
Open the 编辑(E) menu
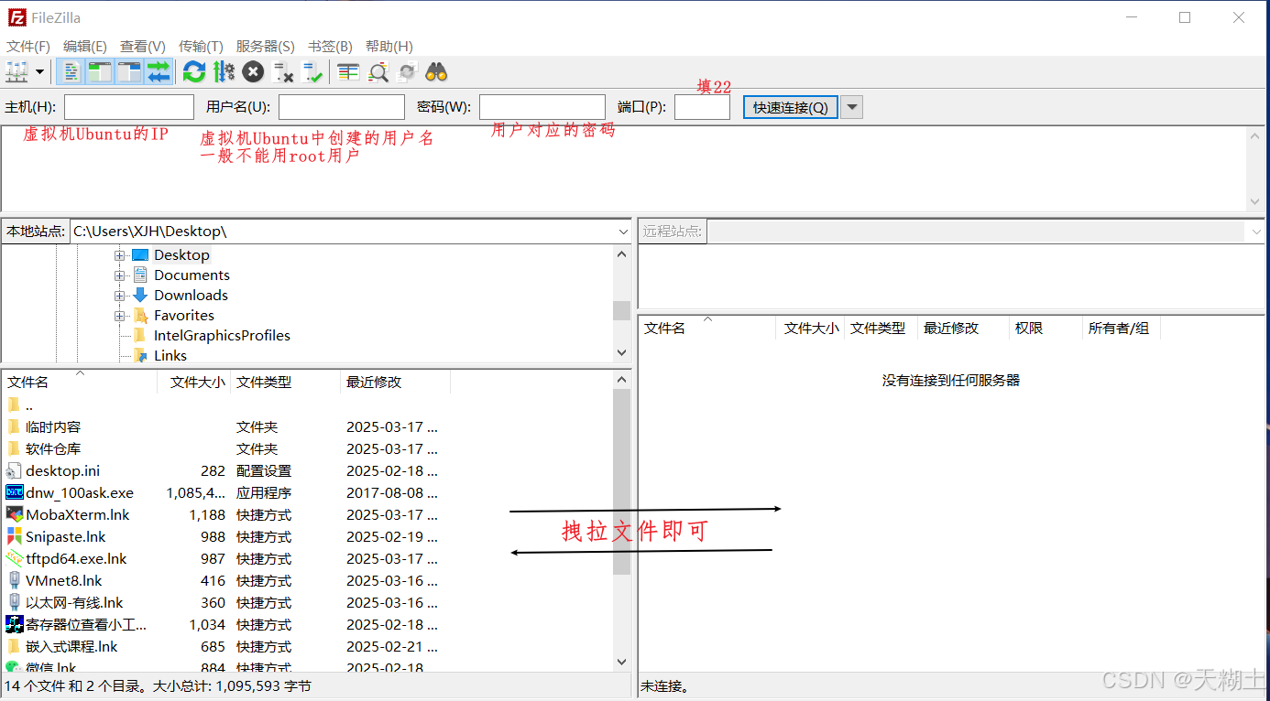[85, 46]
